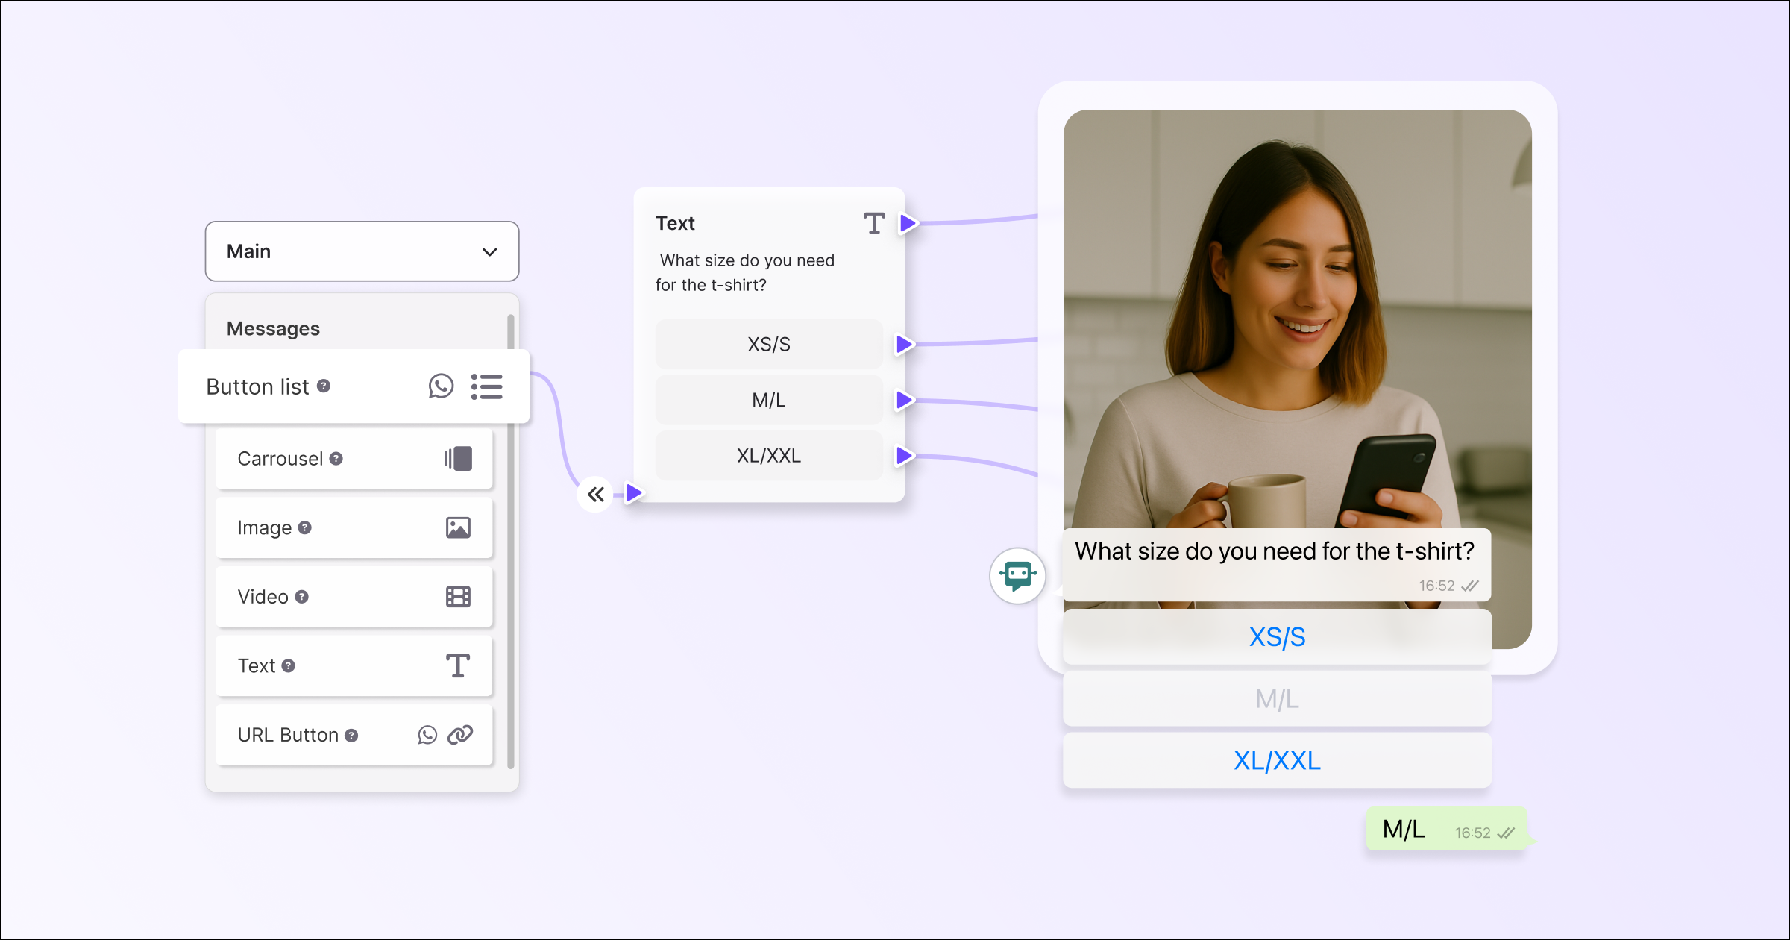
Task: Click the WhatsApp icon on Button list
Action: (x=442, y=386)
